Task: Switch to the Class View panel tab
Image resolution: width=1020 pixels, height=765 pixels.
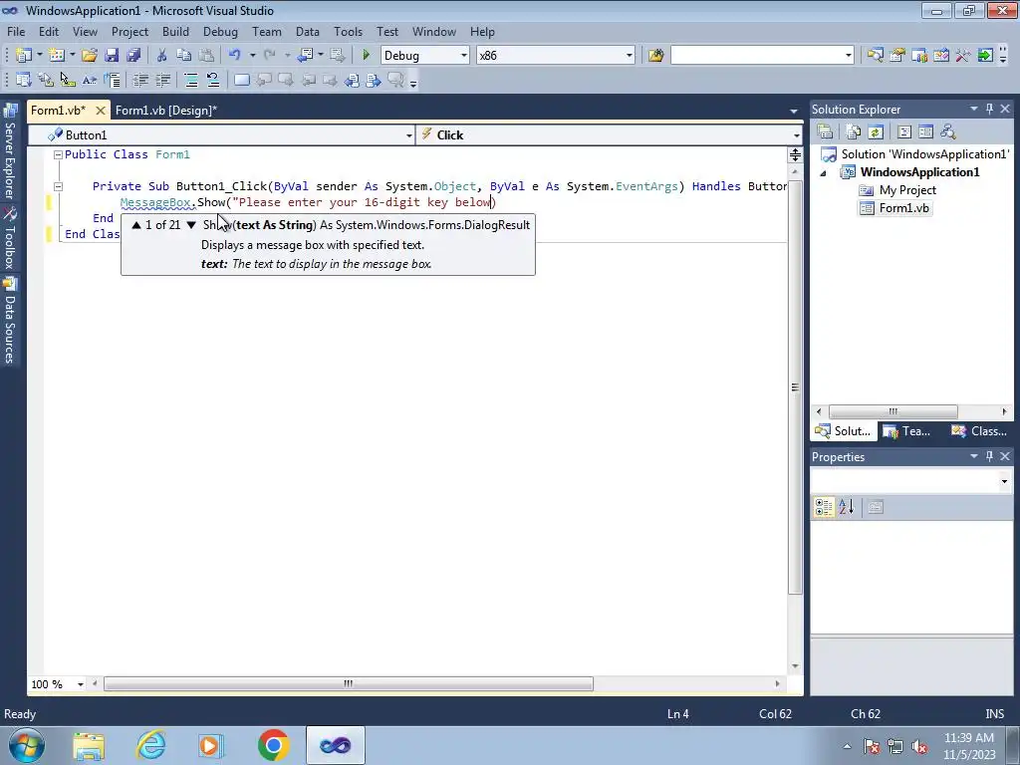Action: 979,431
